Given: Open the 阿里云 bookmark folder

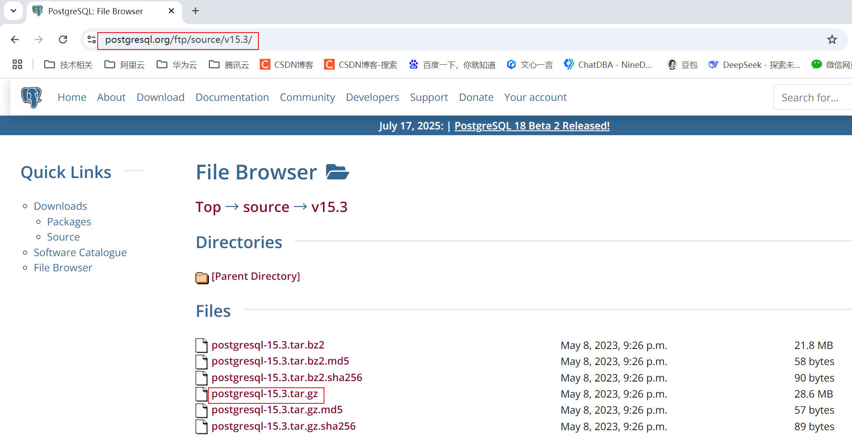Looking at the screenshot, I should pos(125,65).
